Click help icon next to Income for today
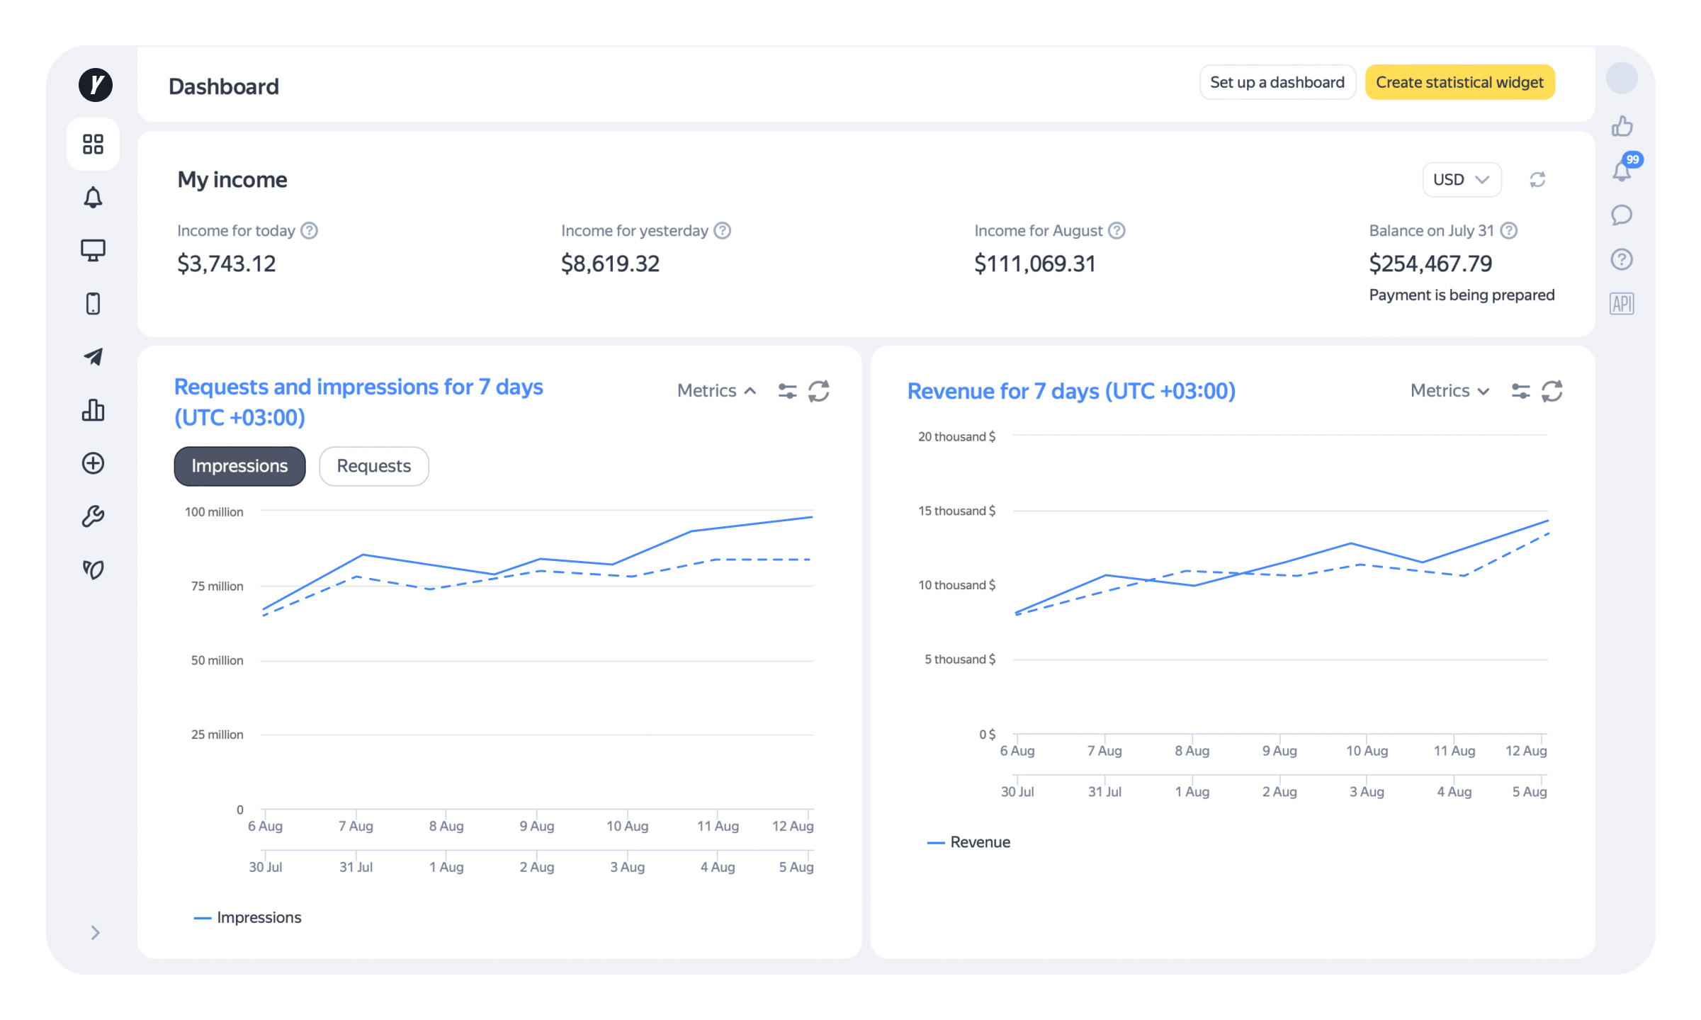 [x=309, y=230]
